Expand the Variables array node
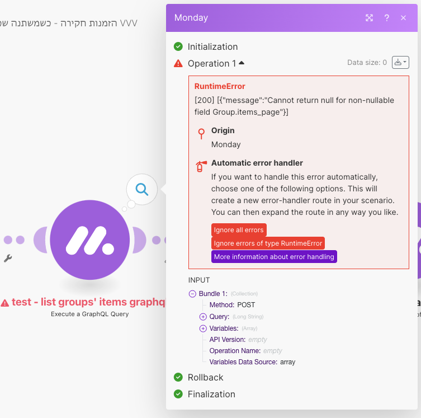Screen dimensions: 421x418 coord(203,328)
